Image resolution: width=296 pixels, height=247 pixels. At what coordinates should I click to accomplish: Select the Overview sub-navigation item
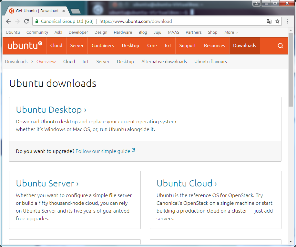tap(46, 62)
